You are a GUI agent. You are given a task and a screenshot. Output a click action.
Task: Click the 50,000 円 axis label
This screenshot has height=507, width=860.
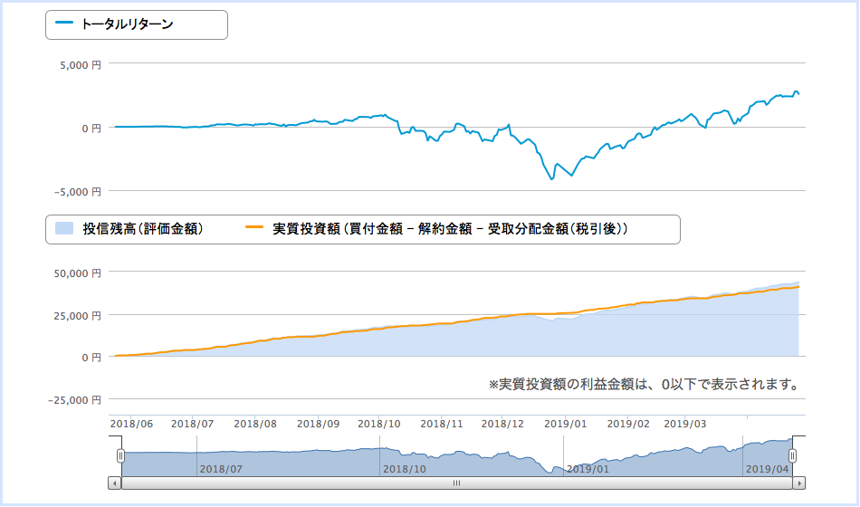pyautogui.click(x=78, y=273)
